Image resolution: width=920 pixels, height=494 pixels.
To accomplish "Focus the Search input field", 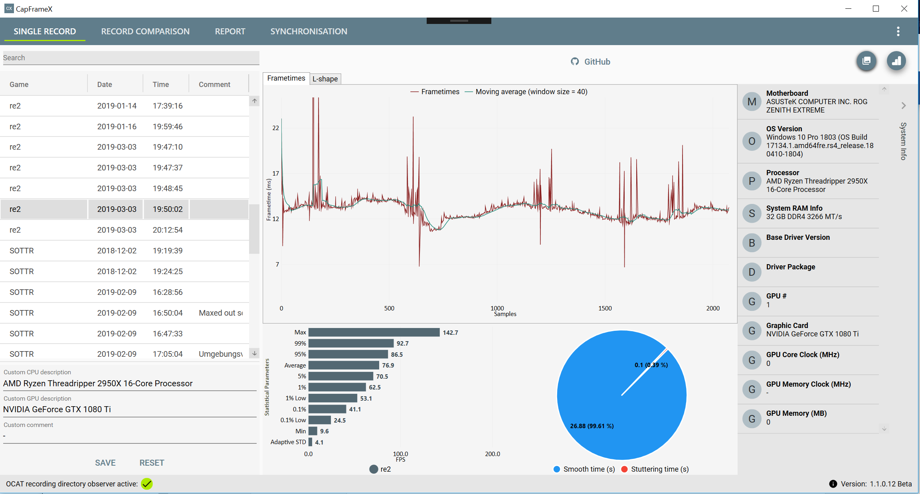I will (x=131, y=58).
